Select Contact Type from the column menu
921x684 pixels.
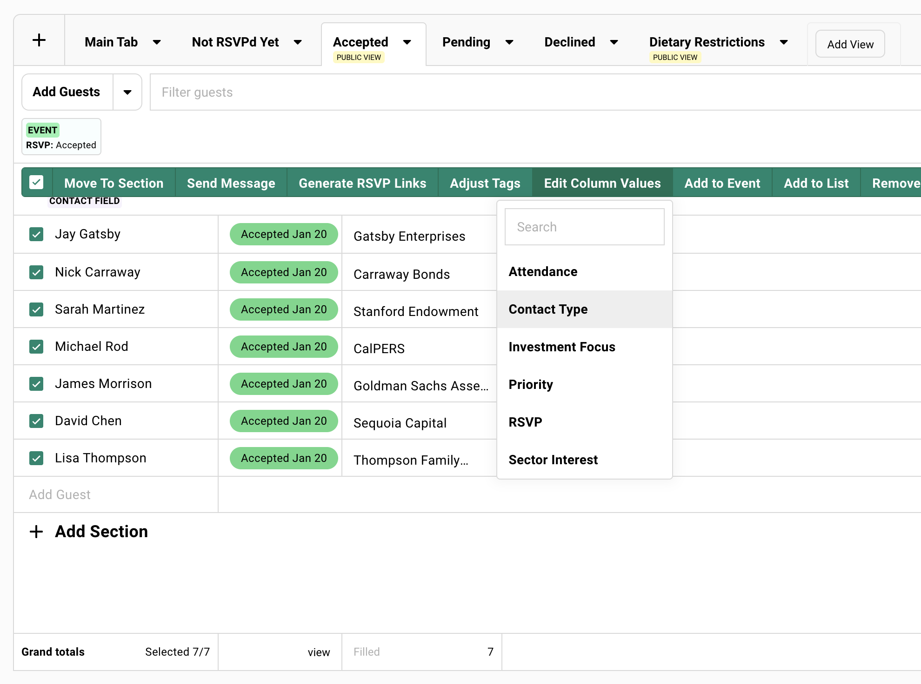[548, 309]
